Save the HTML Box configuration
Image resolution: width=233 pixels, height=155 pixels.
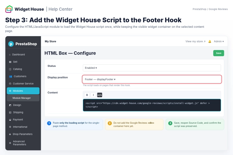pyautogui.click(x=218, y=53)
